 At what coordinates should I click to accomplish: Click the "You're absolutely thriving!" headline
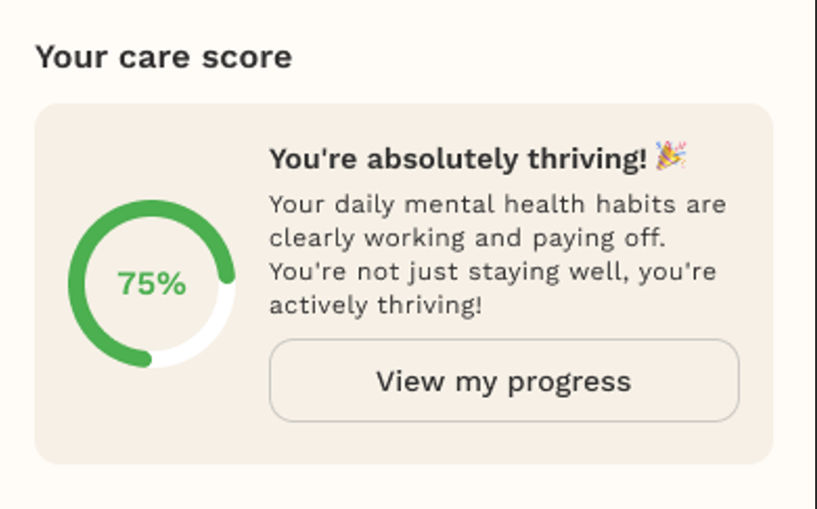click(458, 159)
